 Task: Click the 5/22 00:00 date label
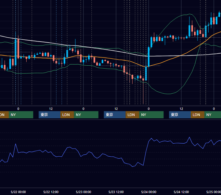[x=18, y=192]
